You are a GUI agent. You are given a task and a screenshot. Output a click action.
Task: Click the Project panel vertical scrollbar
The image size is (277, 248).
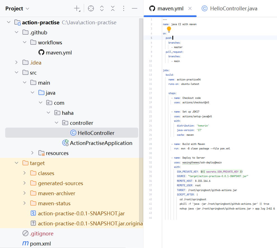pyautogui.click(x=141, y=120)
